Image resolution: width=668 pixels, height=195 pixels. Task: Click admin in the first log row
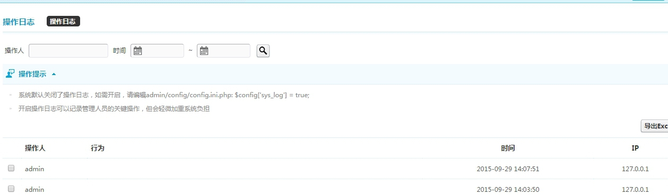click(34, 169)
